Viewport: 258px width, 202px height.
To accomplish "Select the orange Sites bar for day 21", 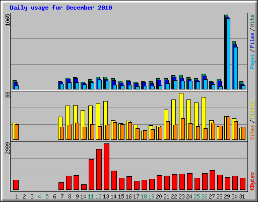I will pyautogui.click(x=168, y=130).
